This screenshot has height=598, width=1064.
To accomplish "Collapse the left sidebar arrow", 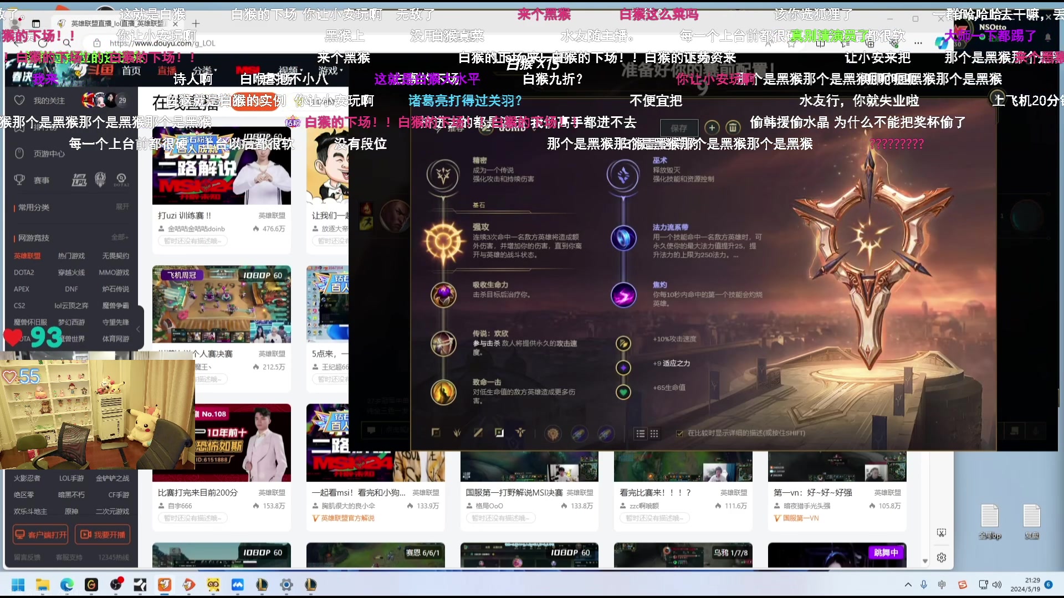I will 138,329.
